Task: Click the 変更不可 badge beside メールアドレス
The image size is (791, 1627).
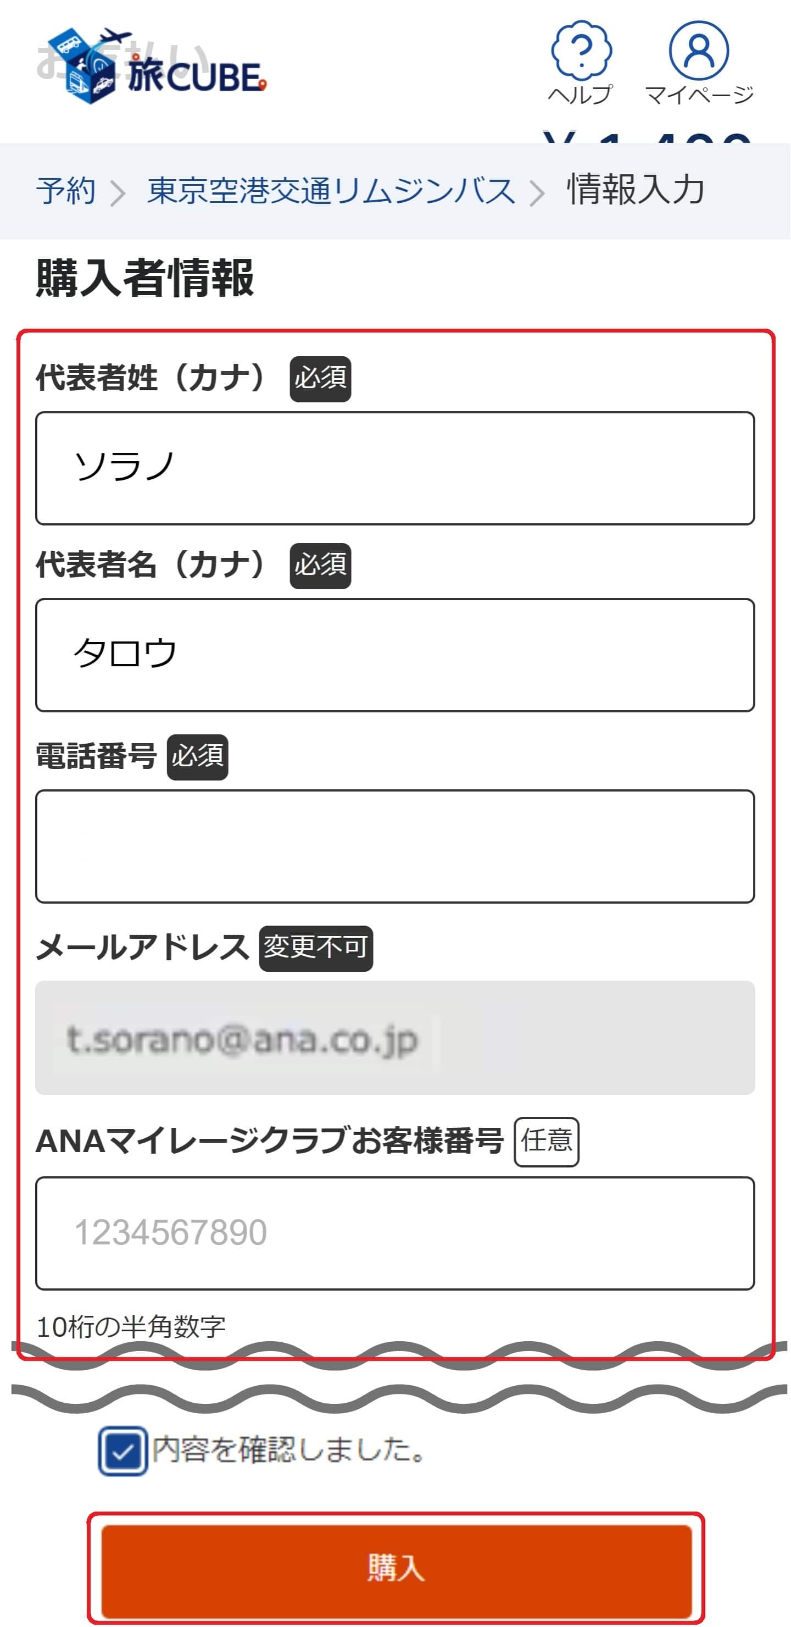Action: 316,948
